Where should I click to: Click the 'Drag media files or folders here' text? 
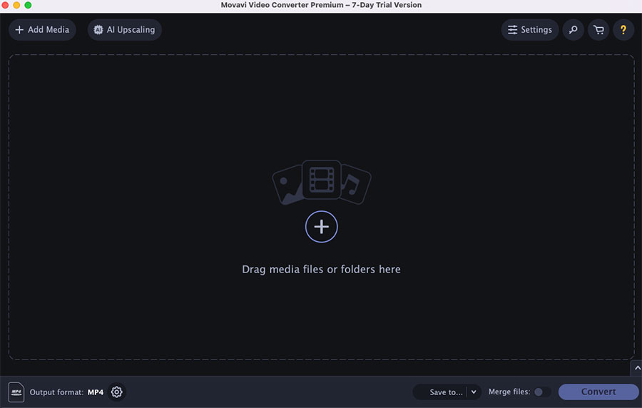322,270
